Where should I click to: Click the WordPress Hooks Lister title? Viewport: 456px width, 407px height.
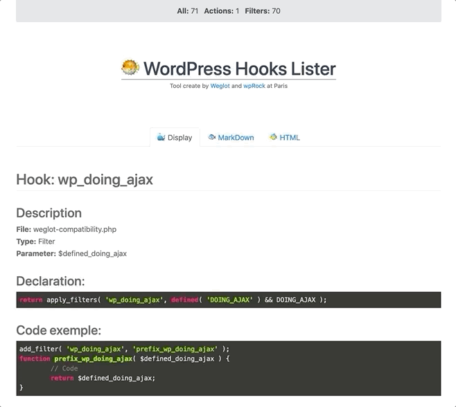point(240,69)
